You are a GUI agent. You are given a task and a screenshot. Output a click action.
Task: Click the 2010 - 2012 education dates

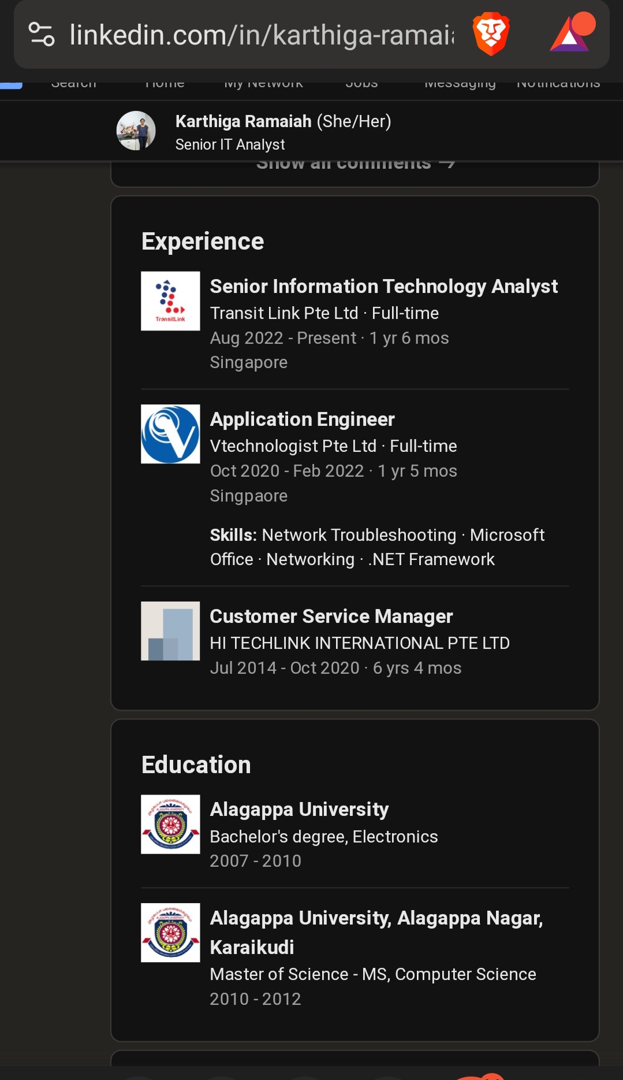pyautogui.click(x=255, y=999)
